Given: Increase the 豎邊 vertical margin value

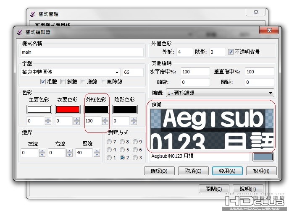Looking at the screenshot, I should click(97, 151).
